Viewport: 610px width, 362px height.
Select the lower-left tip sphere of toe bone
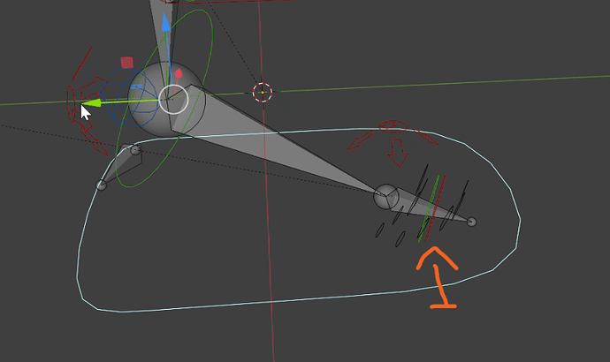(101, 185)
